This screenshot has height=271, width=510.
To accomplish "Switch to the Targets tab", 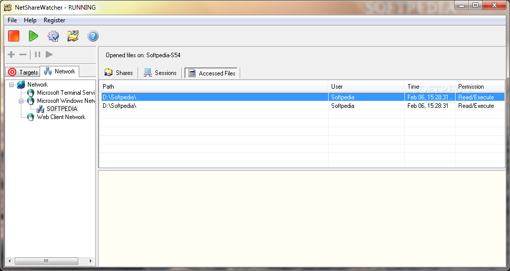I will click(x=23, y=72).
